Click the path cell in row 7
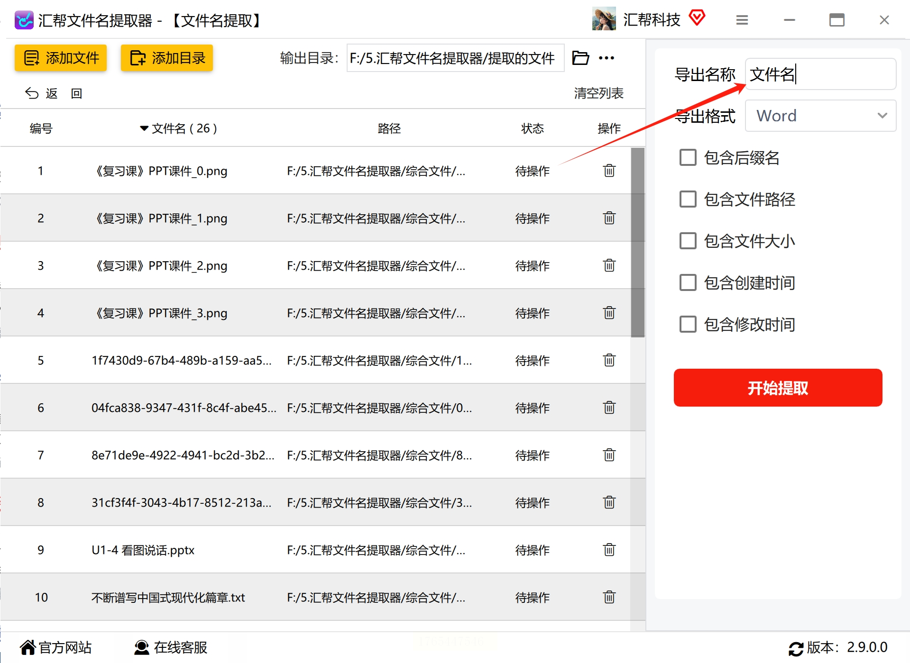Image resolution: width=910 pixels, height=663 pixels. pyautogui.click(x=379, y=455)
